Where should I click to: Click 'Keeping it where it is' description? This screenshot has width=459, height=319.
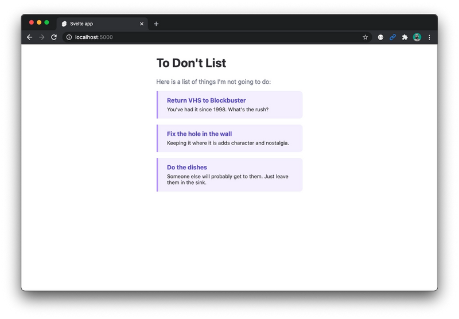[x=228, y=143]
